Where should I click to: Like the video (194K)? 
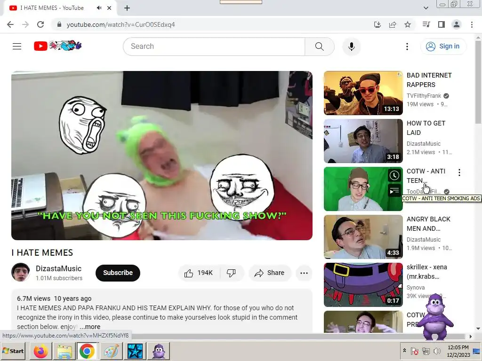click(199, 273)
